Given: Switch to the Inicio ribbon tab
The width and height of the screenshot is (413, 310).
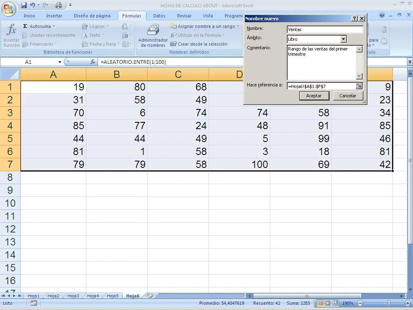Looking at the screenshot, I should point(29,16).
